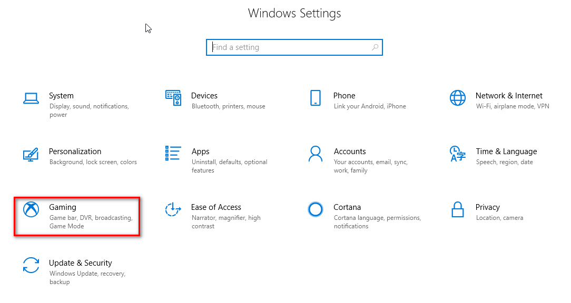Click the Cortana circle icon
The height and width of the screenshot is (303, 571).
[316, 209]
